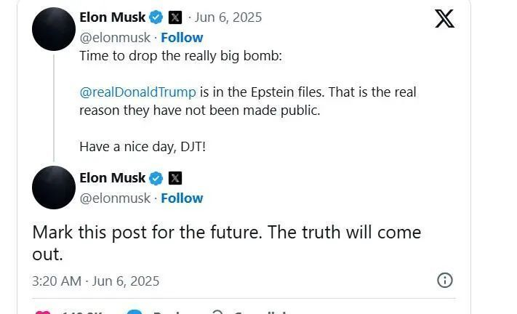Click the circled info icon beside the timestamp
Screen dimensions: 517x314
click(444, 281)
